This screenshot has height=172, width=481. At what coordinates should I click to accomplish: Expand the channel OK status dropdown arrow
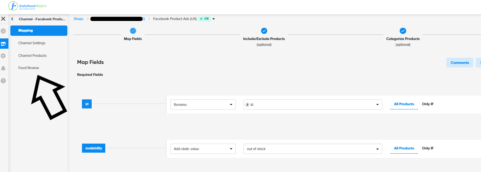tap(214, 19)
